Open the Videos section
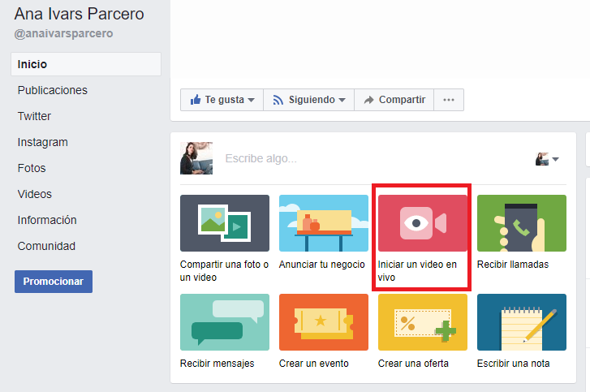The image size is (590, 392). 35,194
